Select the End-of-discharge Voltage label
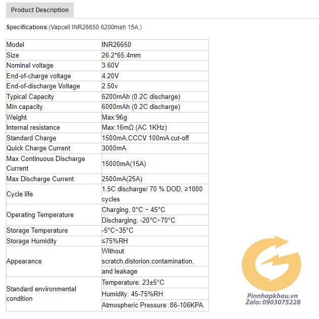 tap(43, 86)
